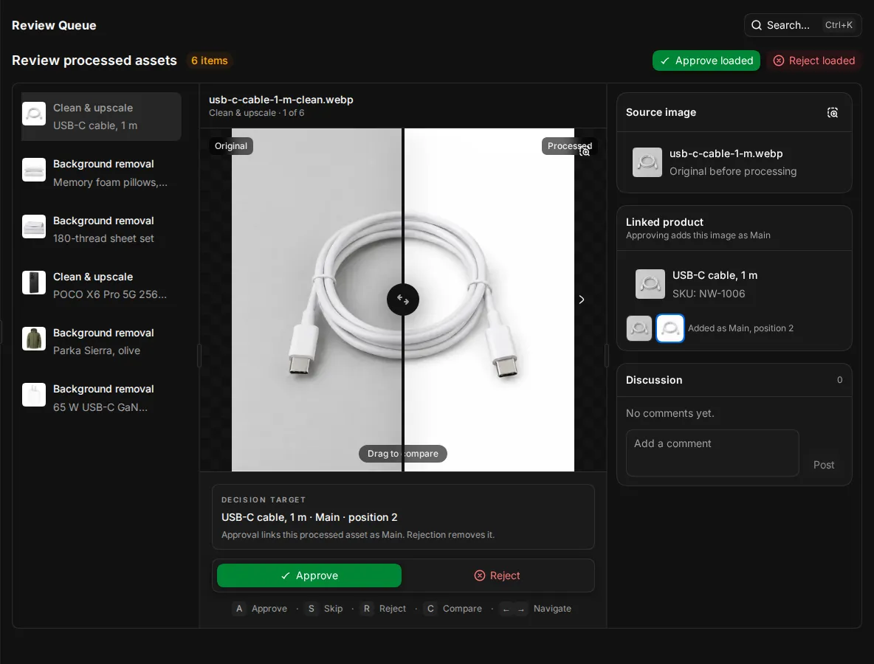
Task: Click Review Queue title
Action: (x=54, y=26)
